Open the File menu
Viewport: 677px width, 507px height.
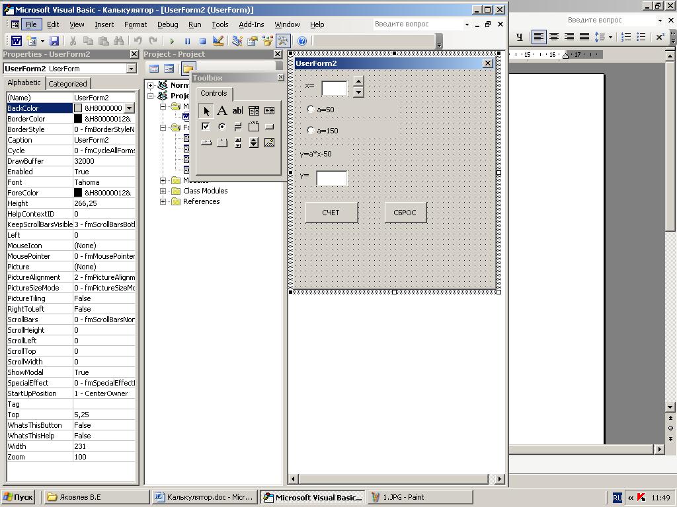pos(31,24)
